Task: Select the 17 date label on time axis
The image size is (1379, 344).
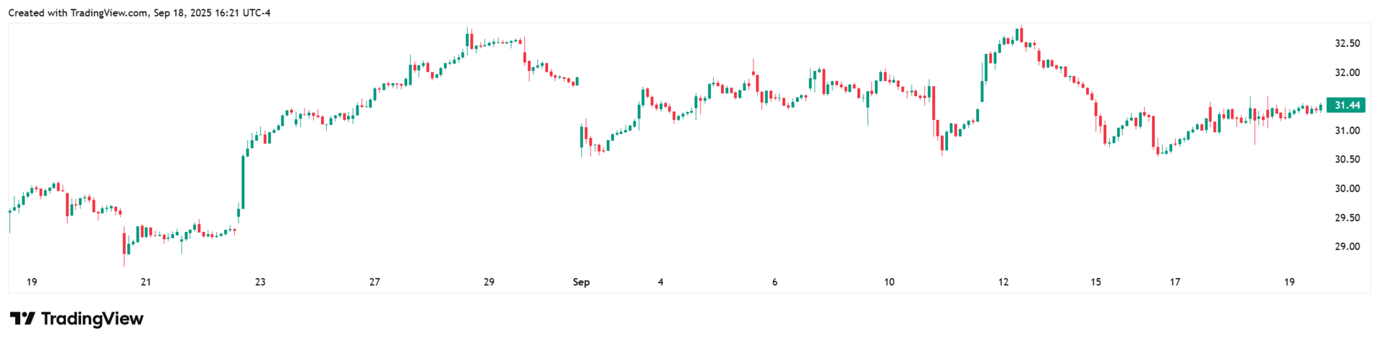Action: 1175,282
